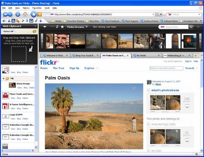Go back in the media bar
Image resolution: width=204 pixels, height=157 pixels.
tap(45, 27)
